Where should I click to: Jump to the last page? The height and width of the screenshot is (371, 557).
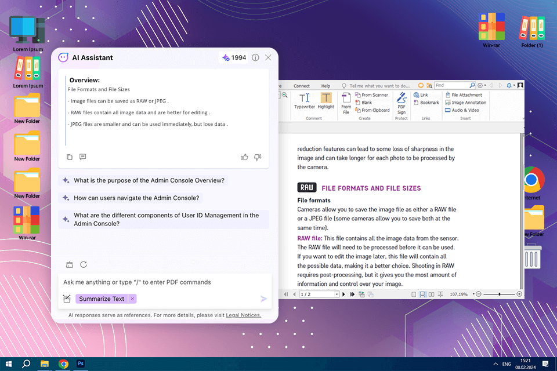(352, 294)
